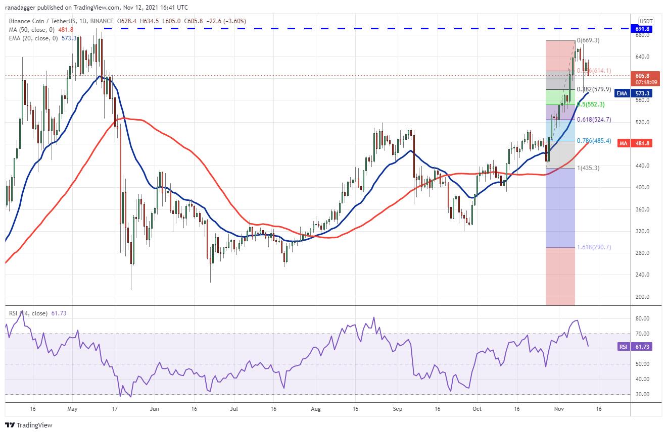Click the Sep label on the time axis
This screenshot has width=667, height=434.
coord(398,409)
